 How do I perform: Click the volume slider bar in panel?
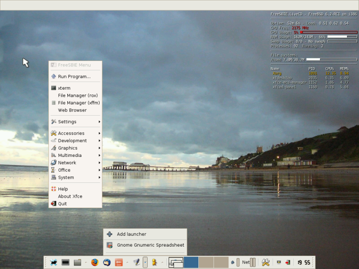[x=238, y=262]
